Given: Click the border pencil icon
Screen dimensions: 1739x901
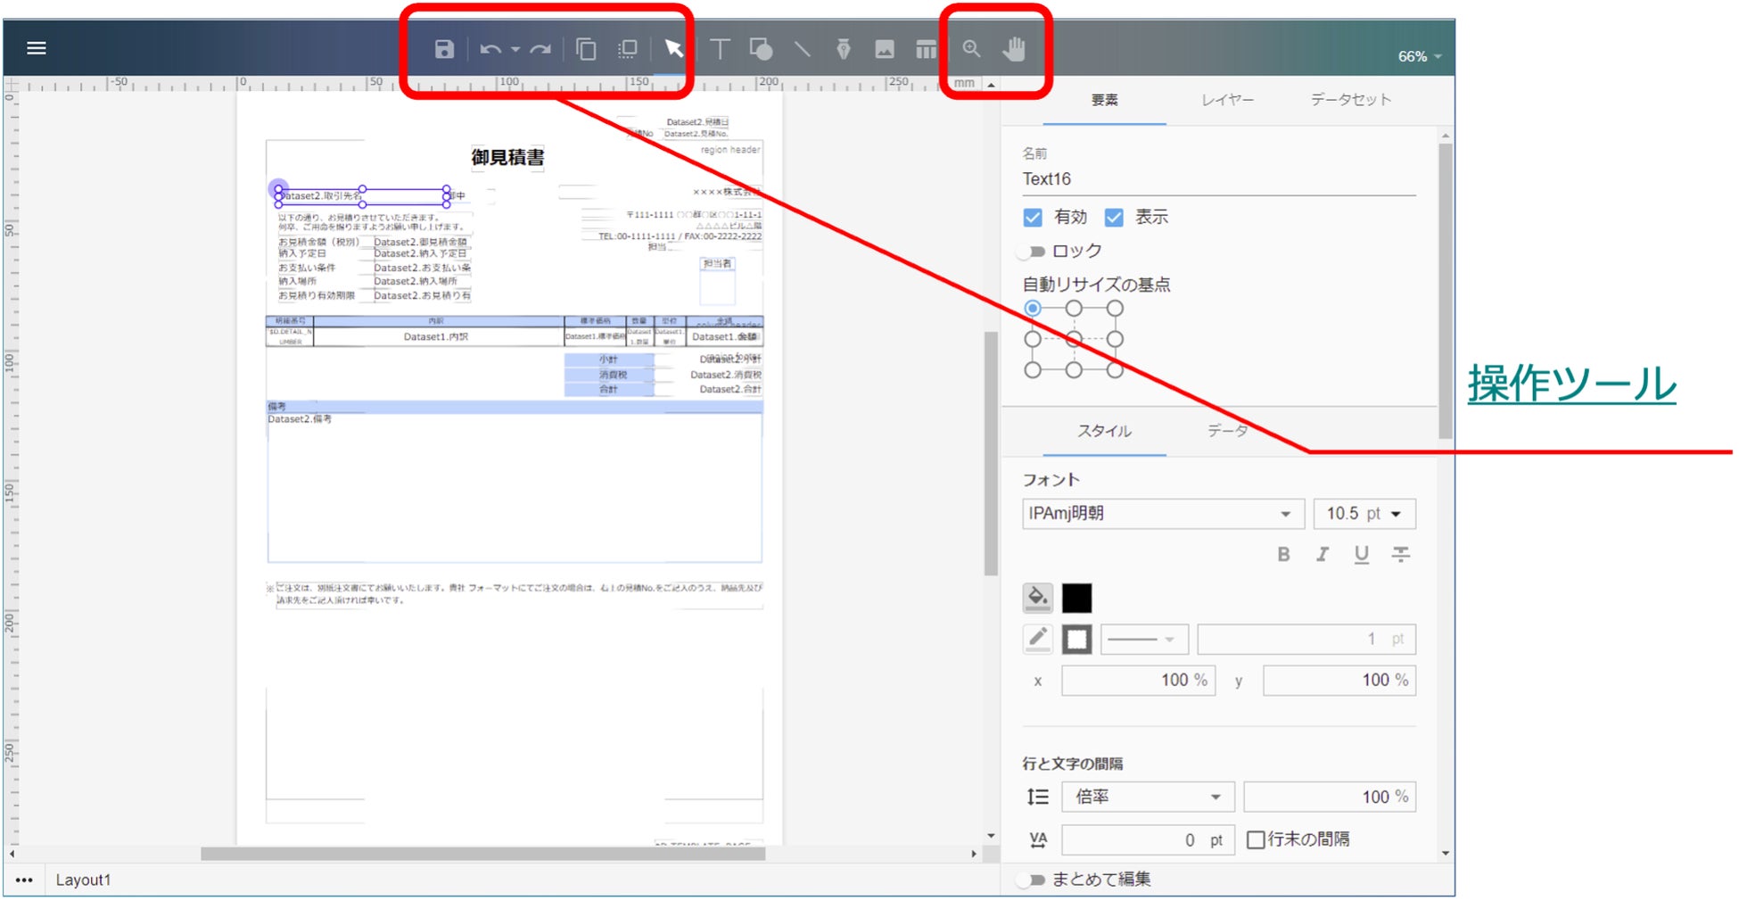Looking at the screenshot, I should 1037,639.
